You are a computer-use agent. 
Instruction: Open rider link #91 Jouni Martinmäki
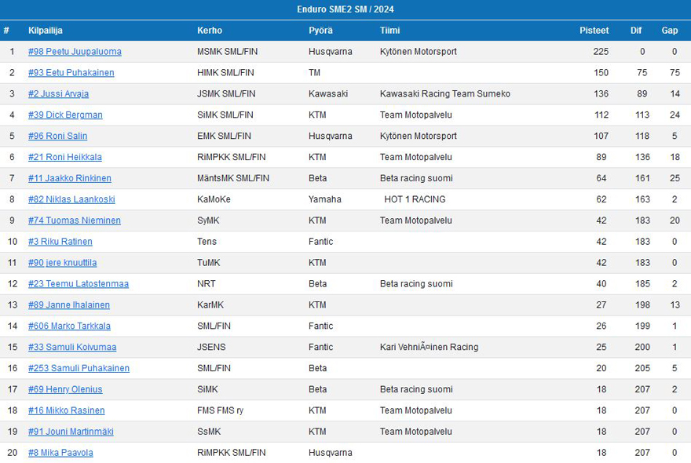click(71, 432)
